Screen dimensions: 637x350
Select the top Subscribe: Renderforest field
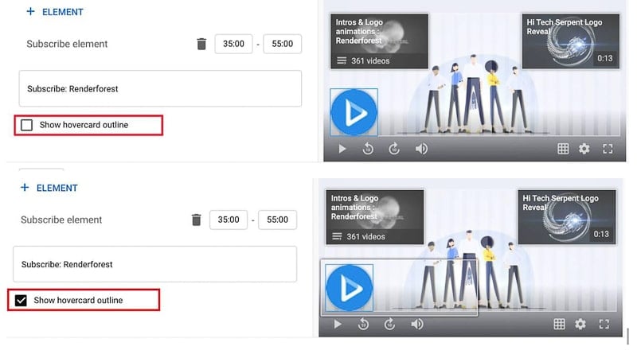160,88
